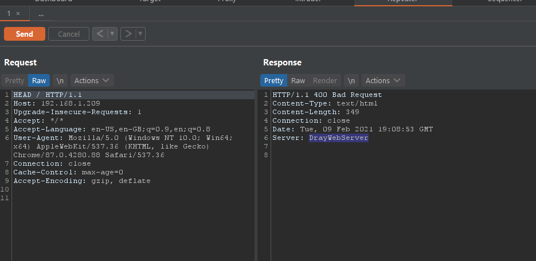
Task: Toggle \n non-printable characters in Request
Action: pyautogui.click(x=60, y=80)
